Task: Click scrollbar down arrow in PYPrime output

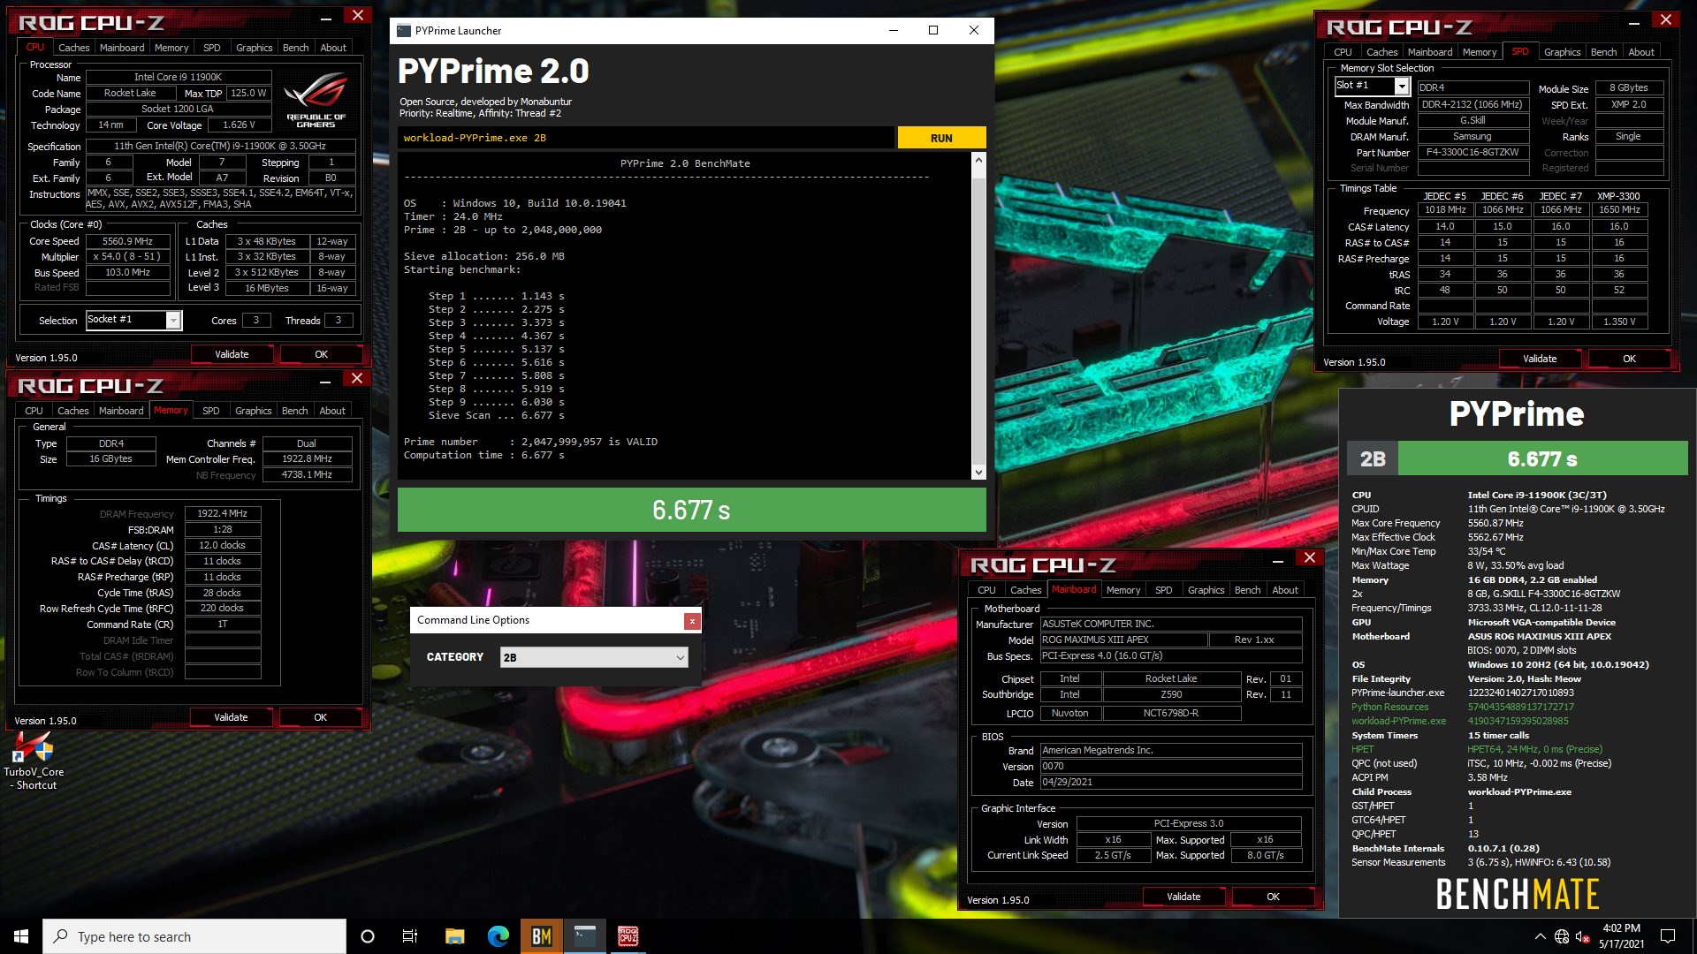Action: click(x=978, y=473)
